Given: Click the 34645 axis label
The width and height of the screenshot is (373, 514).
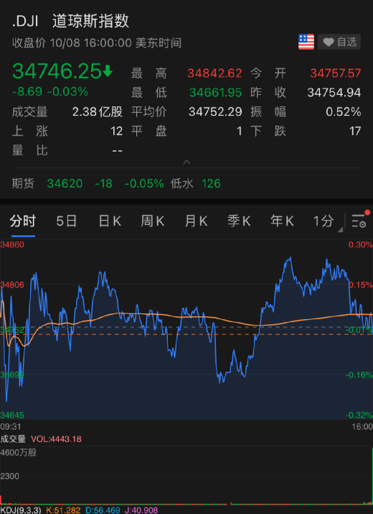Looking at the screenshot, I should (x=12, y=416).
